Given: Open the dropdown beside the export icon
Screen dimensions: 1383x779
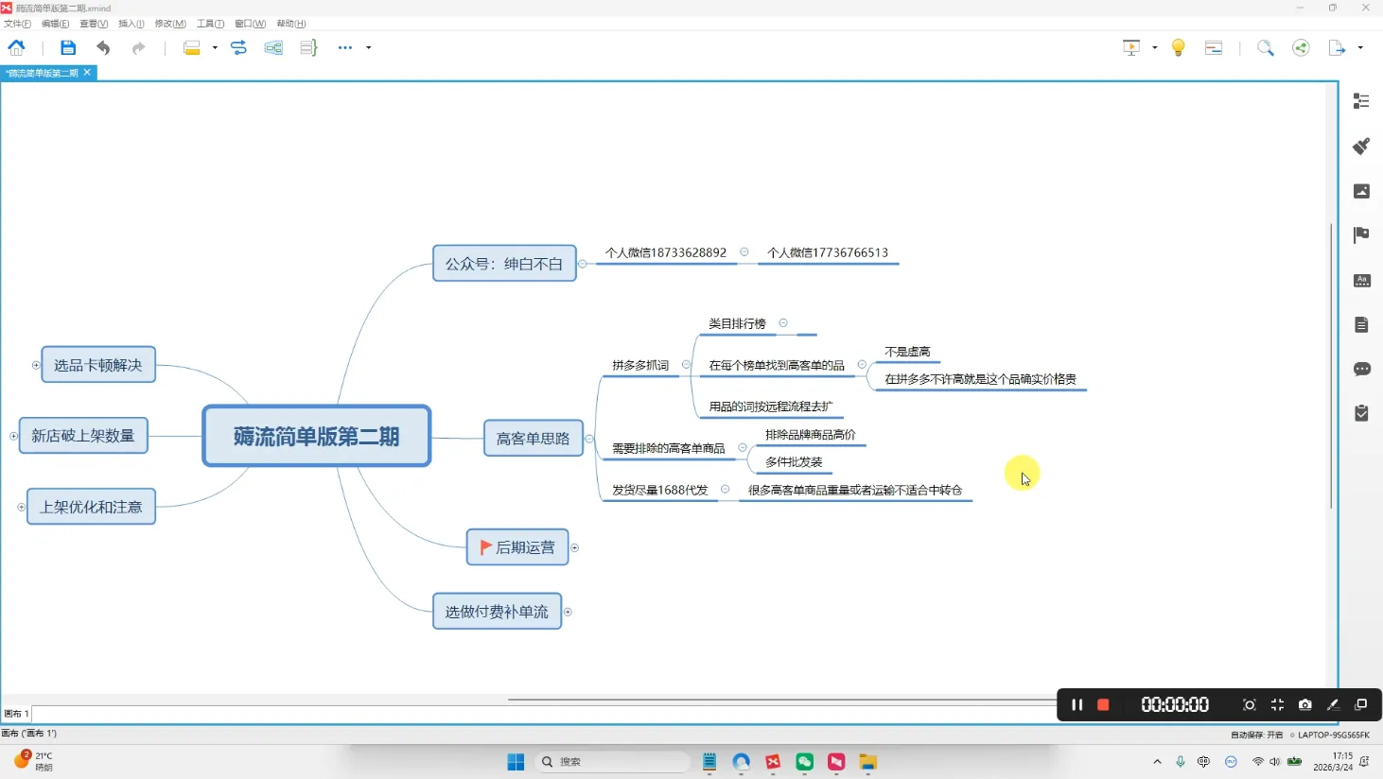Looking at the screenshot, I should [x=1359, y=47].
